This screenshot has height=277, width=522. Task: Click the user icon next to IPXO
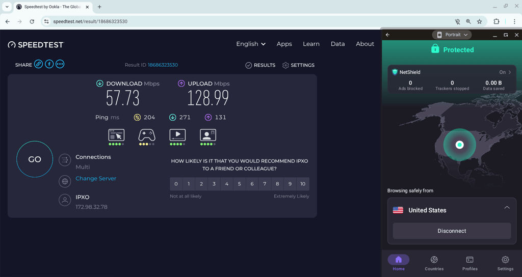65,200
